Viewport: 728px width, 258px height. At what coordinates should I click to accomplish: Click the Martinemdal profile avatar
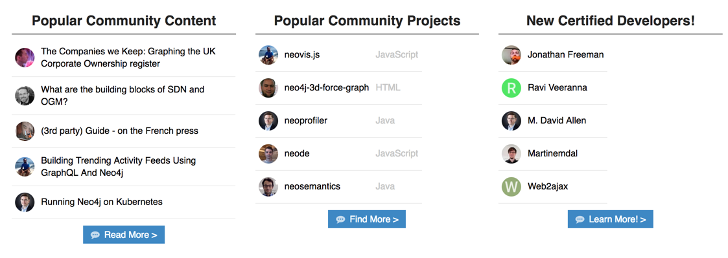(511, 154)
